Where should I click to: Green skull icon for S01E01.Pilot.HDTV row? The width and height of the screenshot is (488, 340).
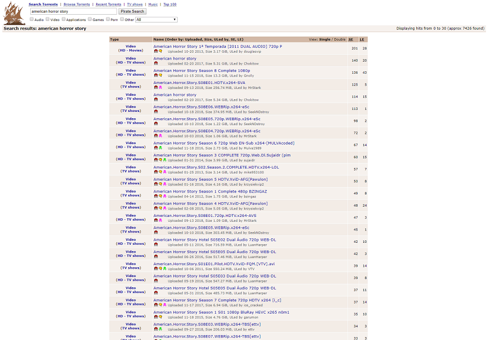tap(165, 269)
